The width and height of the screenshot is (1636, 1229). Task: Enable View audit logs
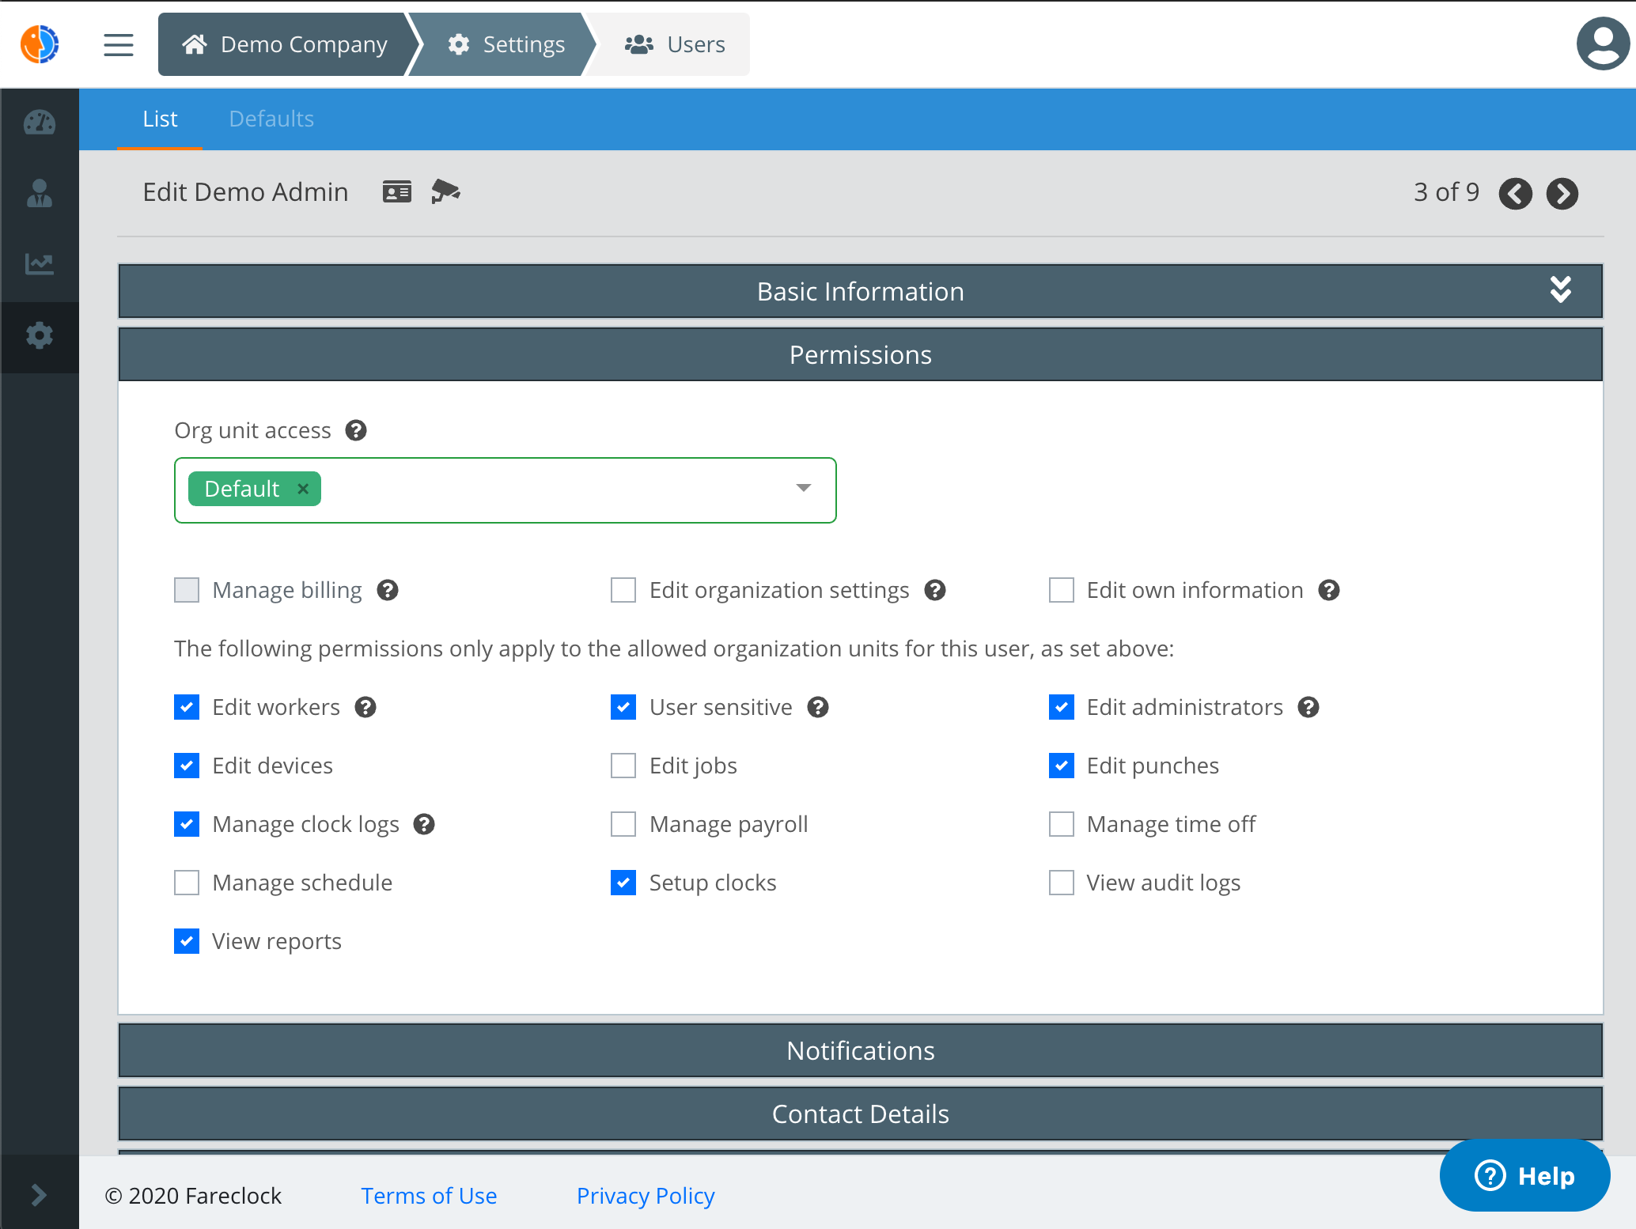coord(1062,883)
